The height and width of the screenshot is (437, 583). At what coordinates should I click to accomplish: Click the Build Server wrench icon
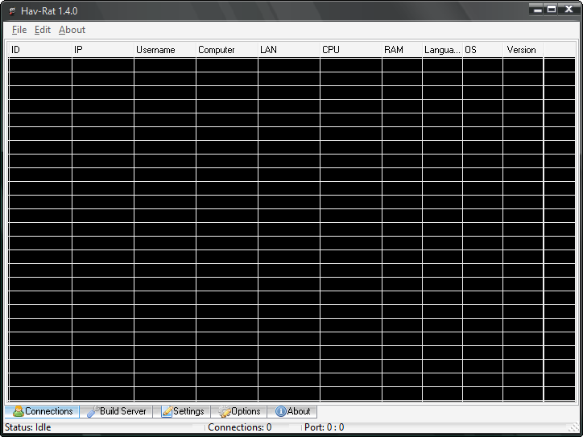93,411
